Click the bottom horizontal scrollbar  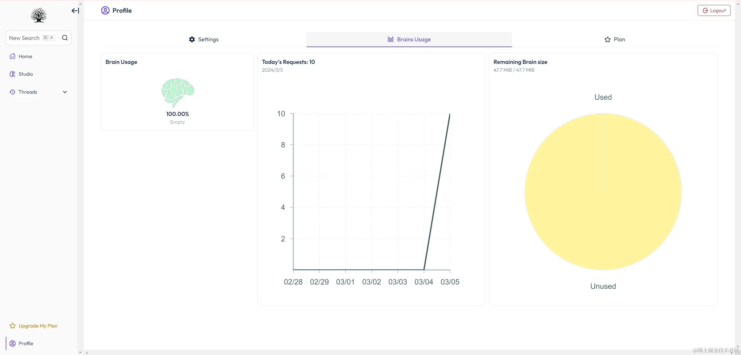pyautogui.click(x=405, y=352)
